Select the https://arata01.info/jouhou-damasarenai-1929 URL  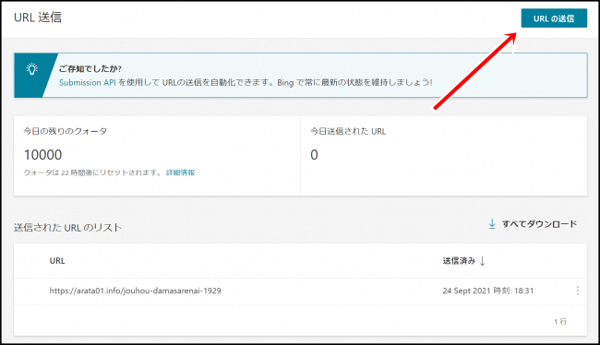(135, 291)
